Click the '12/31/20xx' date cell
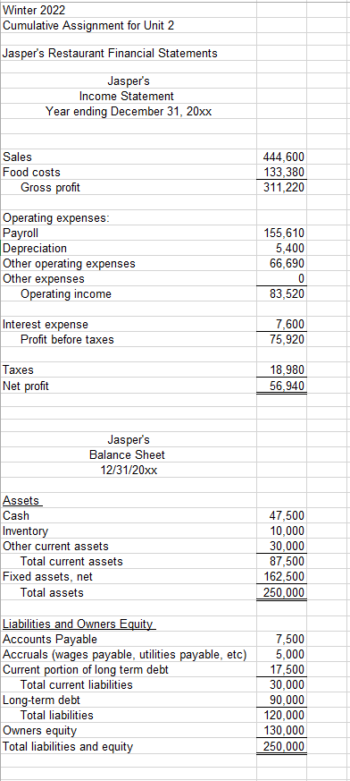 (x=129, y=471)
